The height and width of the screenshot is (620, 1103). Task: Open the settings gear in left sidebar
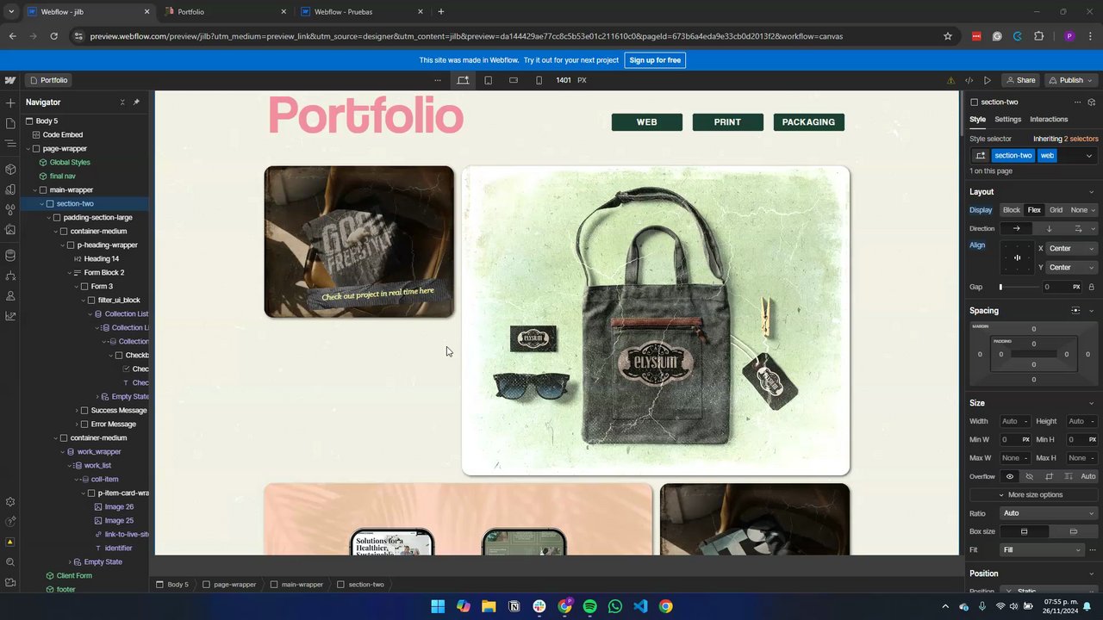click(10, 502)
